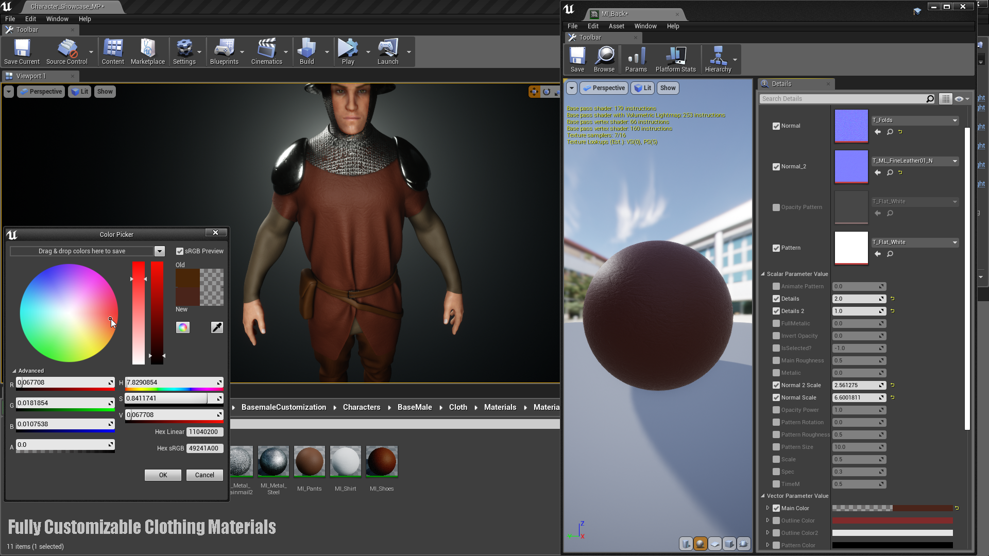Viewport: 989px width, 556px height.
Task: Enable the FullMetalic checkbox
Action: tap(776, 323)
